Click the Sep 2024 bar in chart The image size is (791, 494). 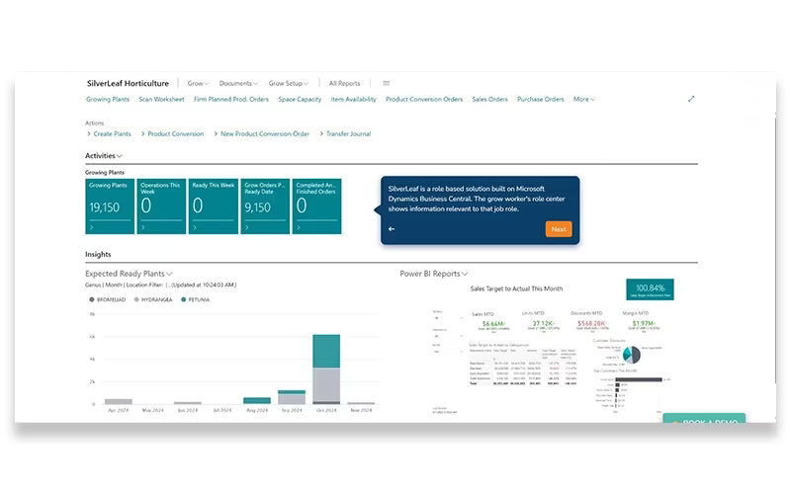[x=292, y=397]
